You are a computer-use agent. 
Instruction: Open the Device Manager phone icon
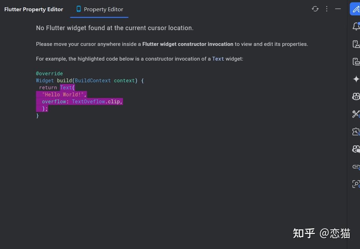click(356, 44)
